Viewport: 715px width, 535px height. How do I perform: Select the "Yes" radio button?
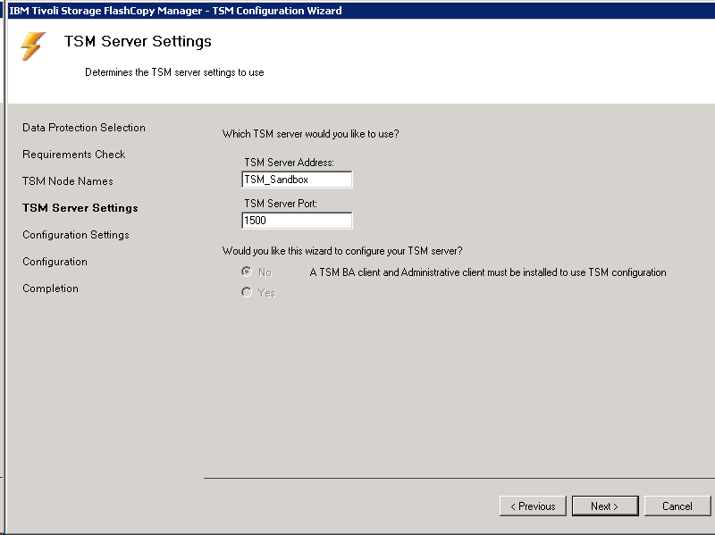coord(247,293)
